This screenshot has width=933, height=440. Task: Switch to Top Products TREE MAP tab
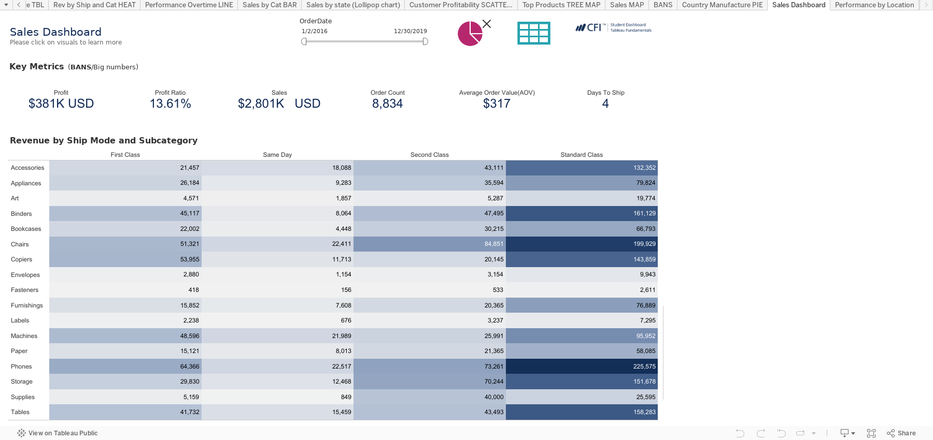(561, 5)
